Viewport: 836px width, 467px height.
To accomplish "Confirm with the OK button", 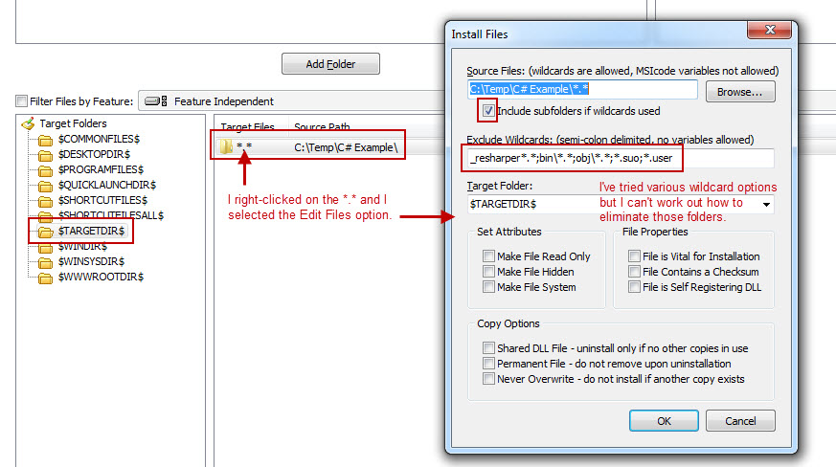I will point(664,421).
